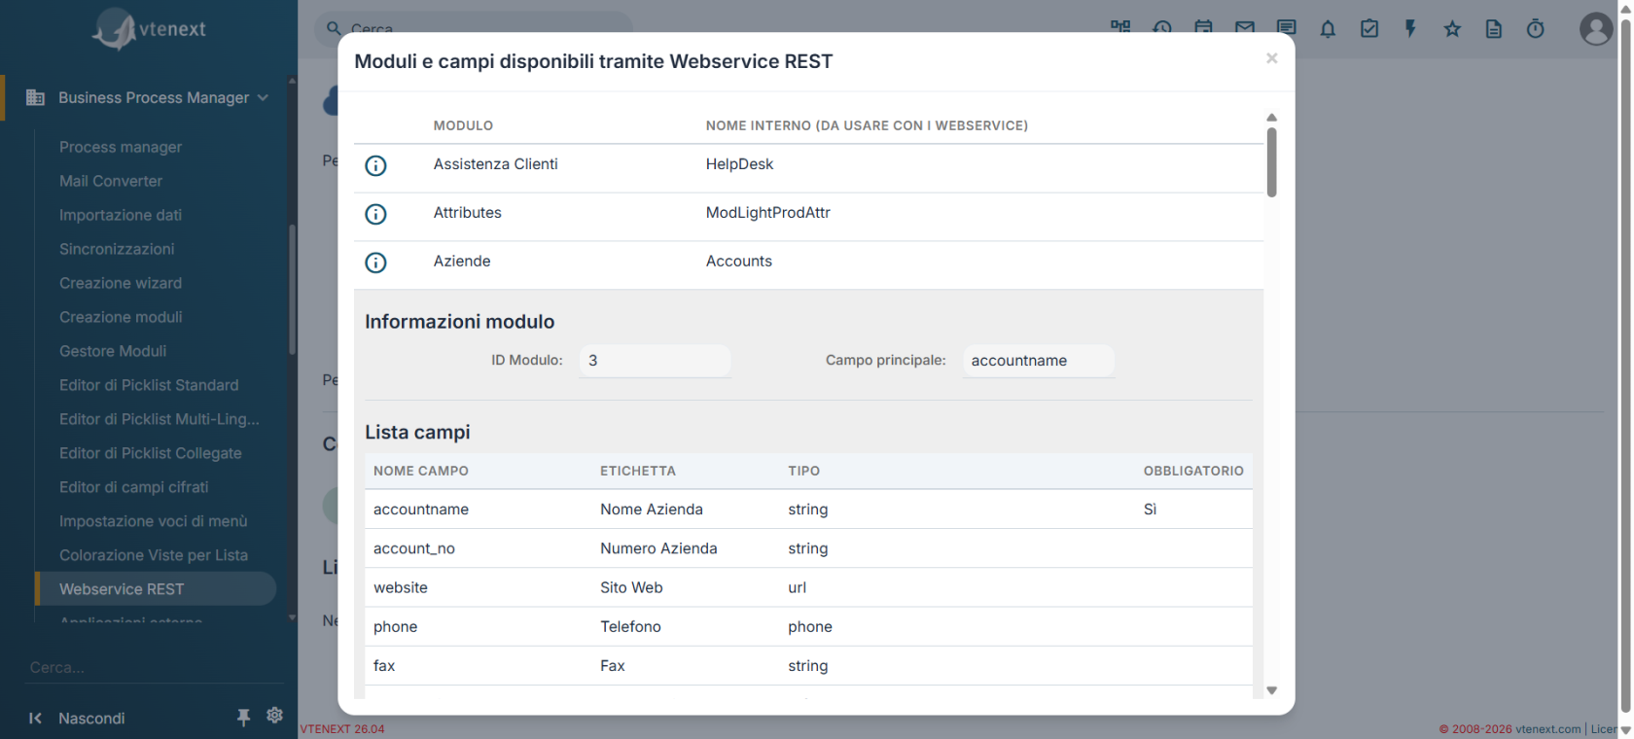Open quick create lightning bolt icon
Image resolution: width=1634 pixels, height=739 pixels.
click(1410, 29)
